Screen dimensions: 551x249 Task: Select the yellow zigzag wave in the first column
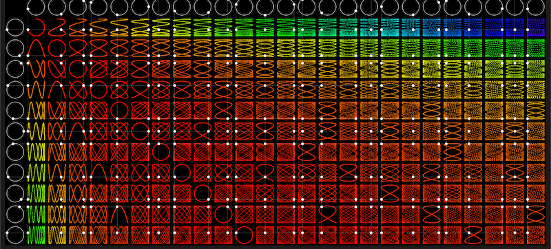point(37,131)
